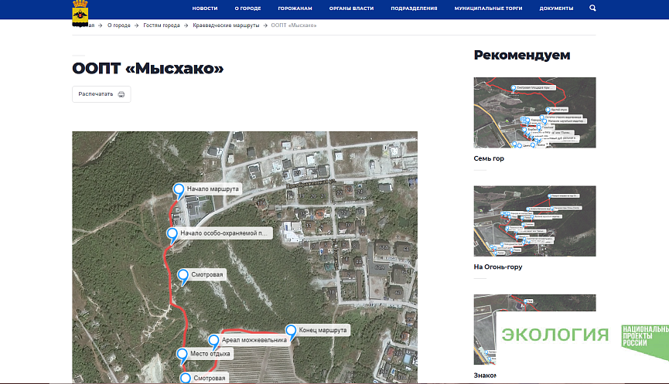This screenshot has width=669, height=384.
Task: Open the 'Семь гор' route thumbnail
Action: click(x=534, y=113)
